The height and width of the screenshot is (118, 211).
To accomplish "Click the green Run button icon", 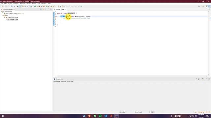I will pyautogui.click(x=35, y=6).
